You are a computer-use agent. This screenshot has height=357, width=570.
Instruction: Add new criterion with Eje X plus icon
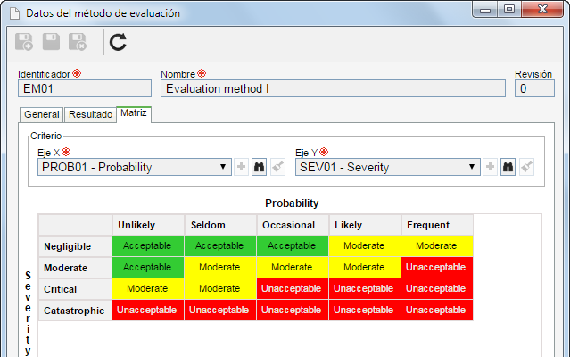241,167
